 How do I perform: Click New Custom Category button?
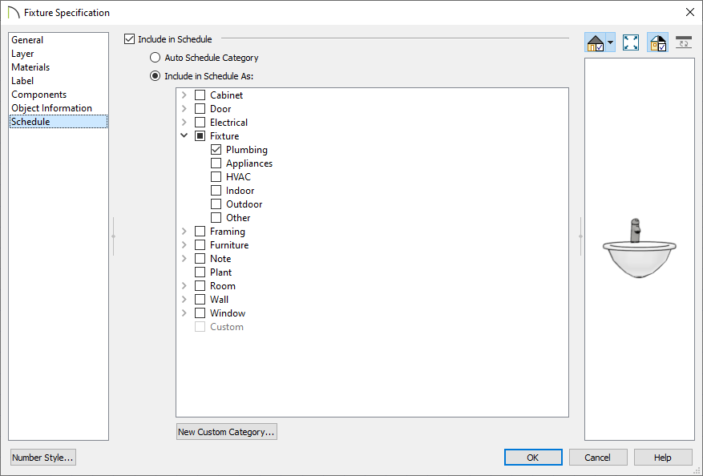pos(226,432)
